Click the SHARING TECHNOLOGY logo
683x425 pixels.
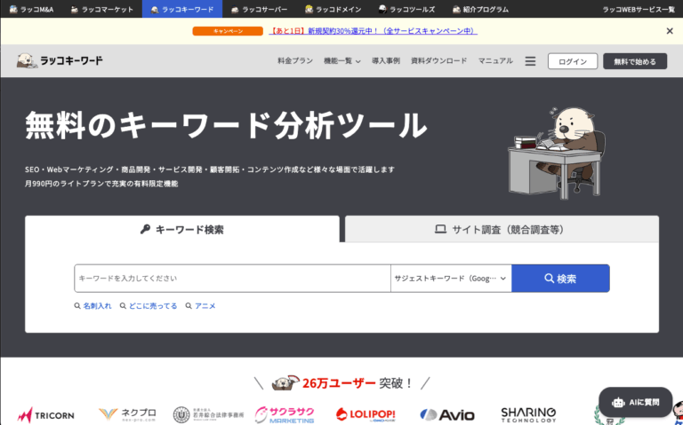528,415
